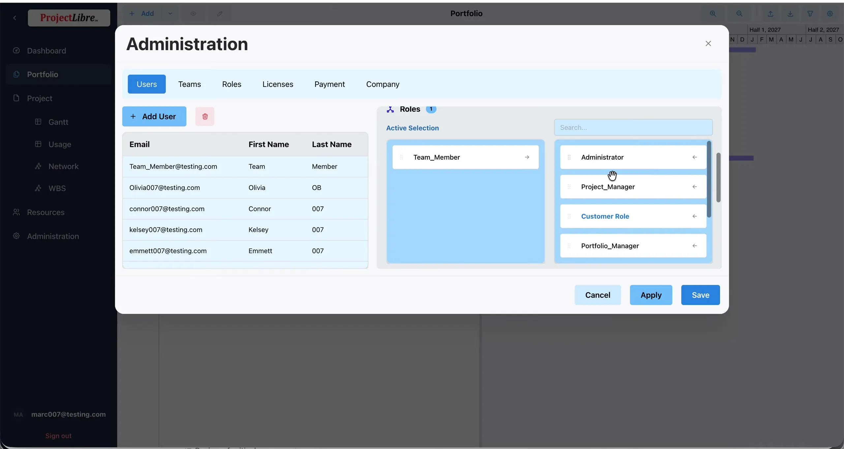This screenshot has width=844, height=449.
Task: Click drag handle of Portfolio_Manager role
Action: [x=569, y=246]
